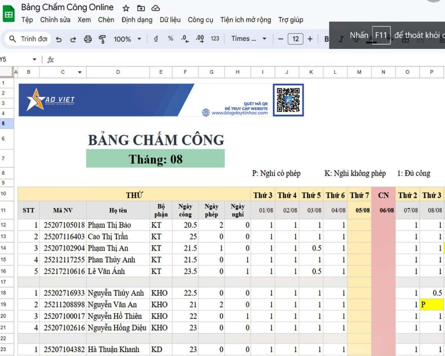Open the Dữ liệu menu
Viewport: 445px width, 356px height.
click(170, 19)
